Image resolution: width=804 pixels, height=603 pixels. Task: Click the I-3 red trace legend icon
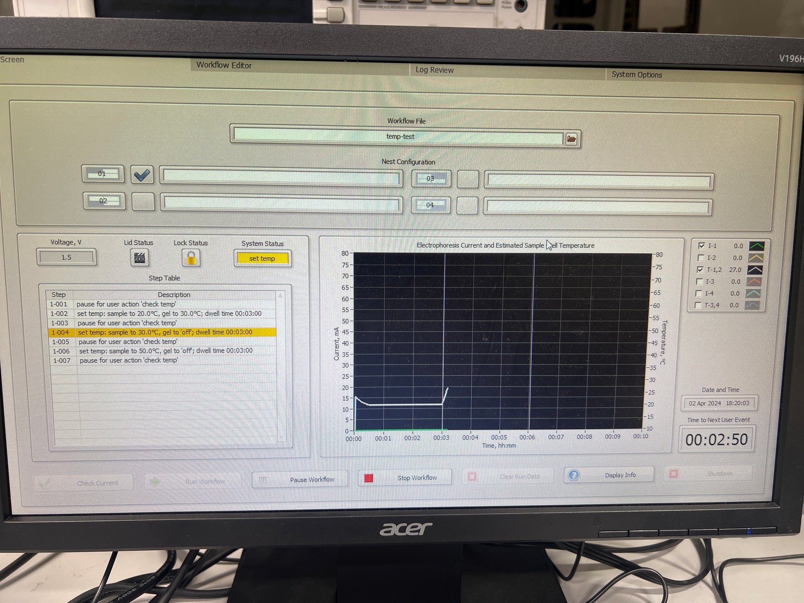click(x=754, y=282)
